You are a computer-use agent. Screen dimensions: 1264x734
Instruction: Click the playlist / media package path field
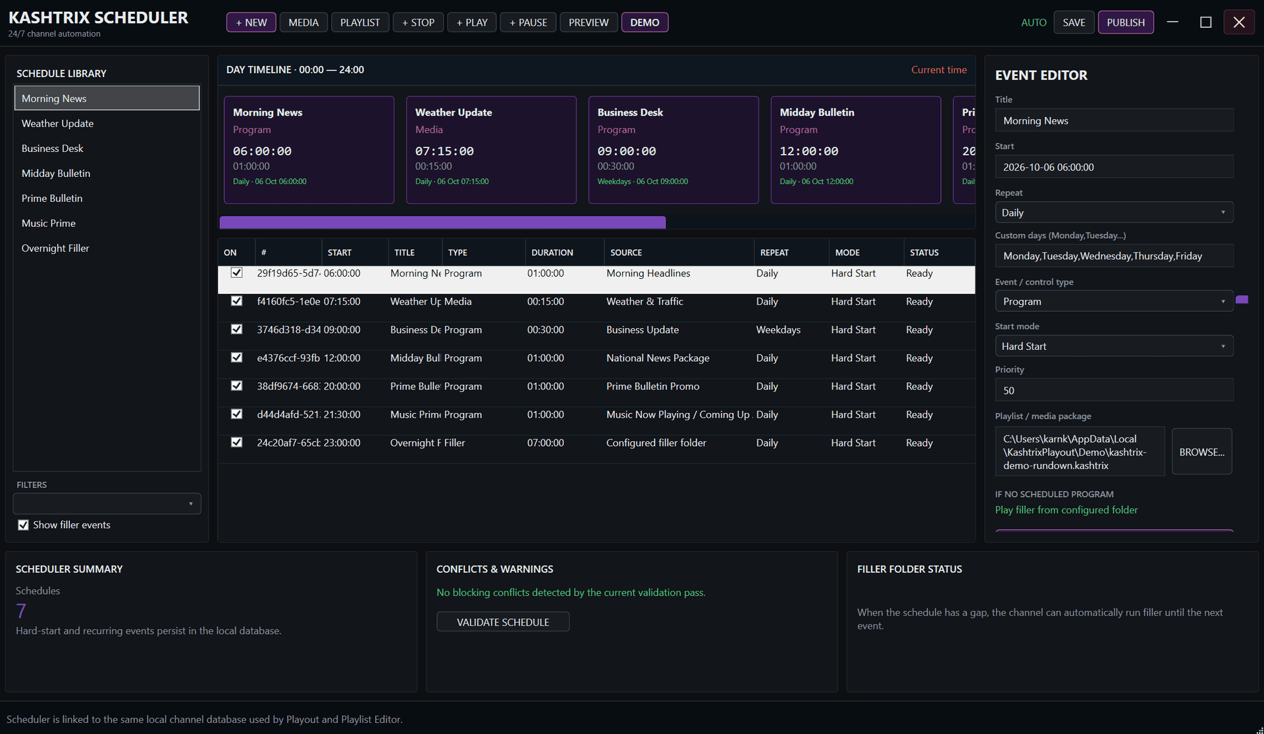(x=1080, y=452)
